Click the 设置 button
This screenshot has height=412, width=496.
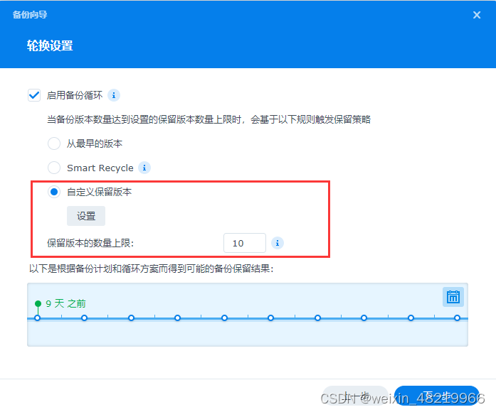86,216
